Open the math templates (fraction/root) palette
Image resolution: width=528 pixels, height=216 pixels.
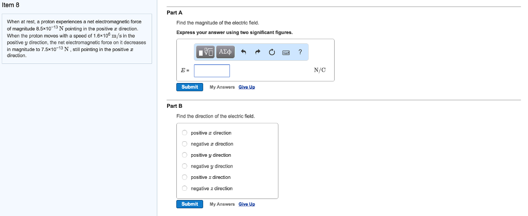pyautogui.click(x=206, y=52)
